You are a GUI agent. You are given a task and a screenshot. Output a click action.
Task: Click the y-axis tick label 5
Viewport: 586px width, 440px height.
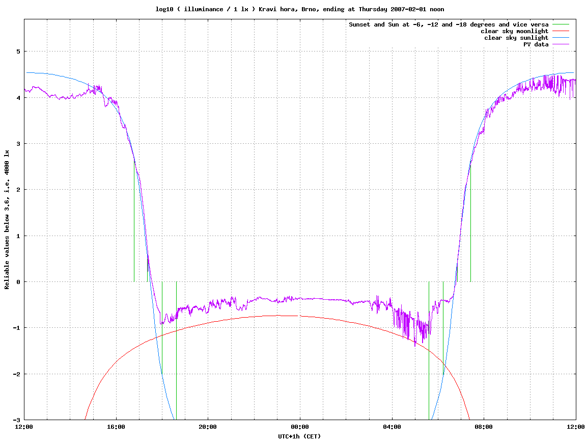[x=18, y=51]
